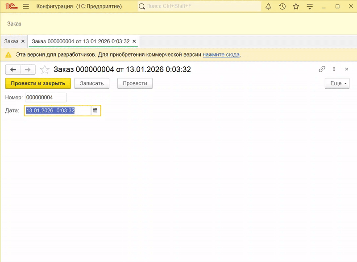Open the Заказ section menu item
Screen dimensions: 357x262
pos(14,24)
